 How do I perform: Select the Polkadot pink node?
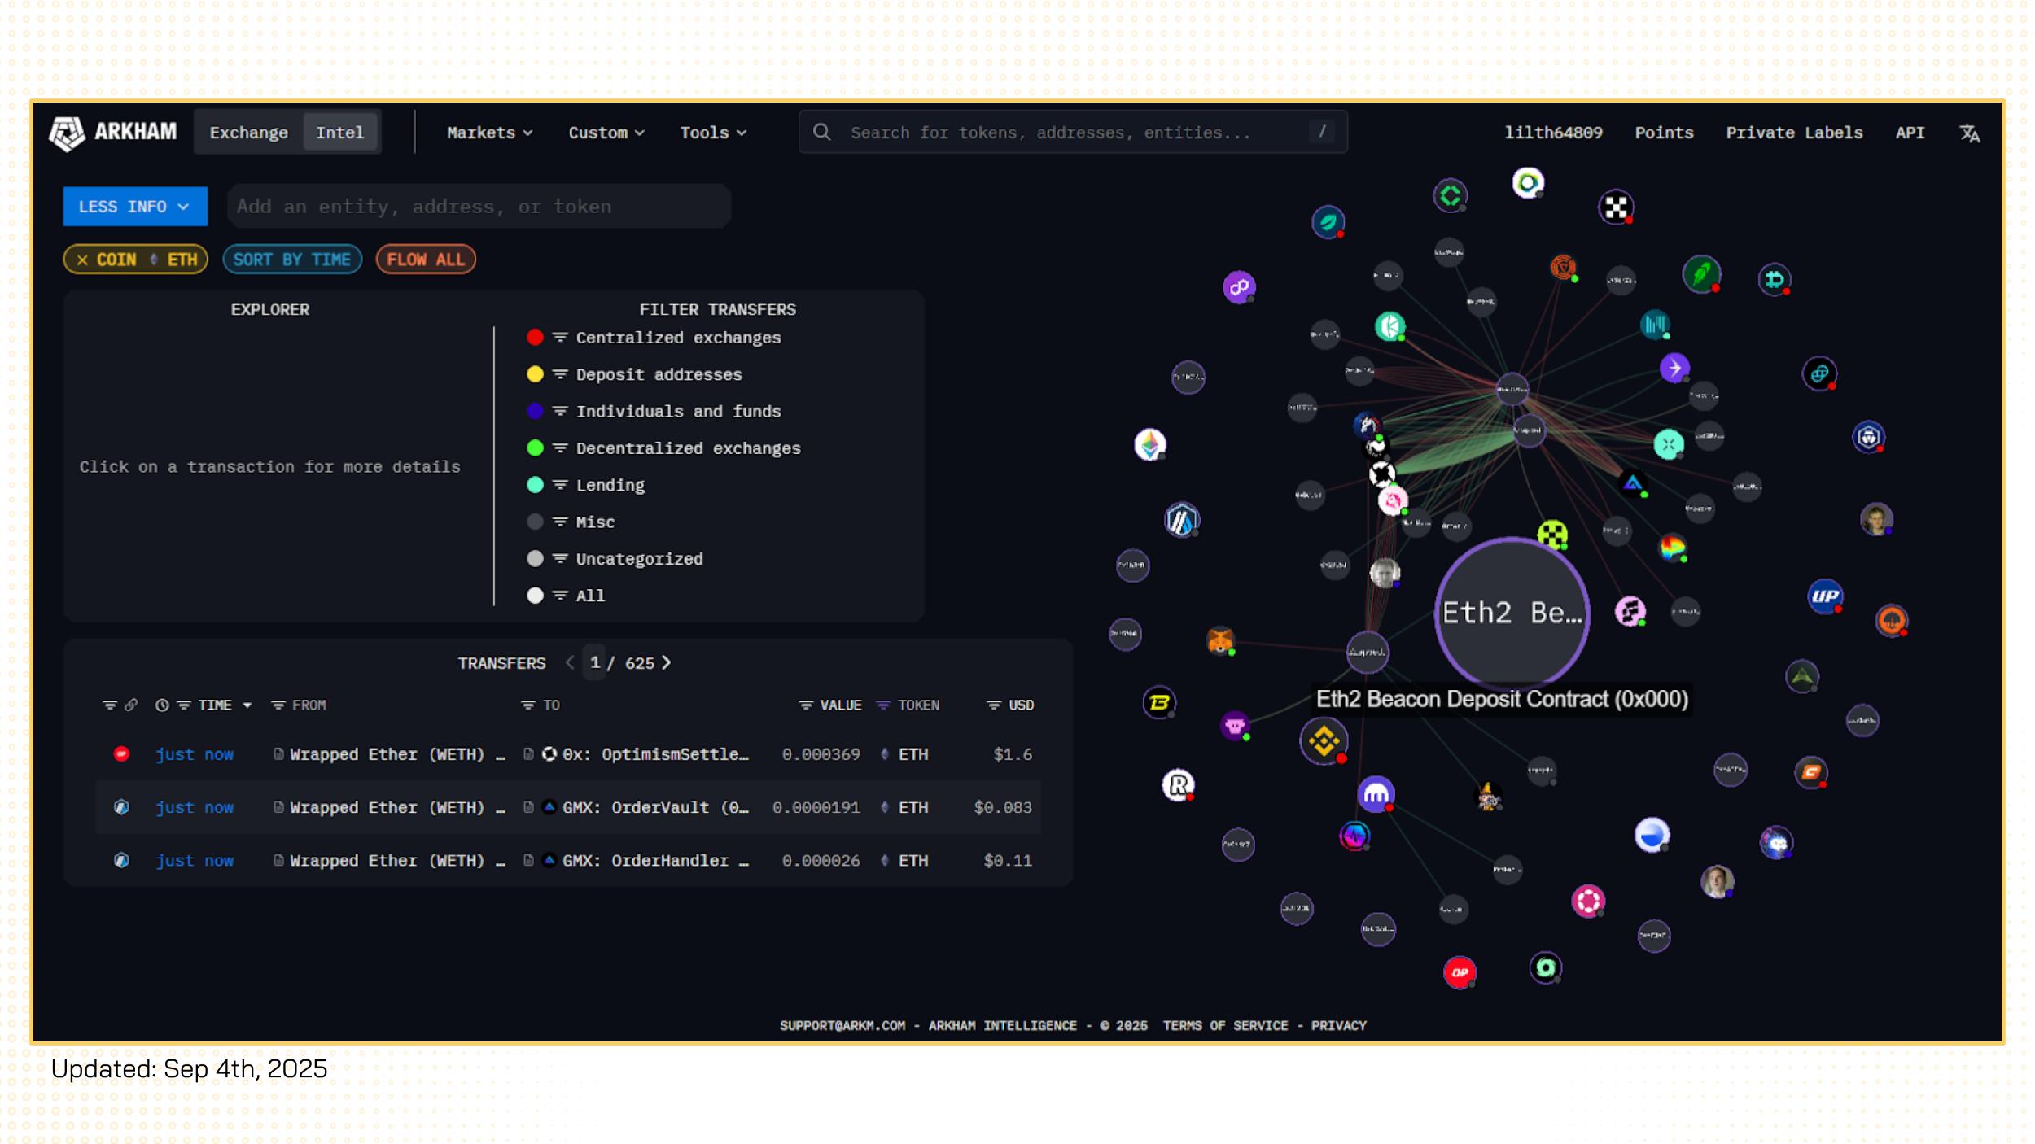1587,901
